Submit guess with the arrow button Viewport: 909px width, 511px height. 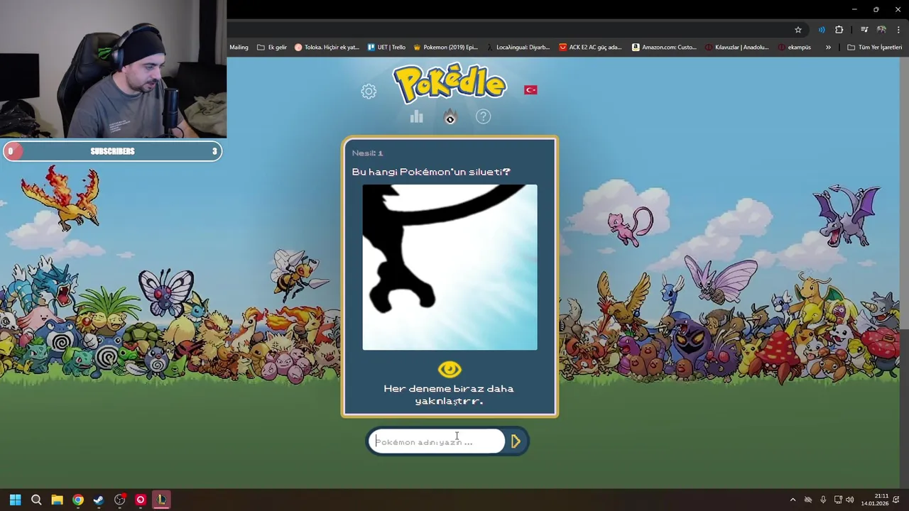click(x=516, y=441)
